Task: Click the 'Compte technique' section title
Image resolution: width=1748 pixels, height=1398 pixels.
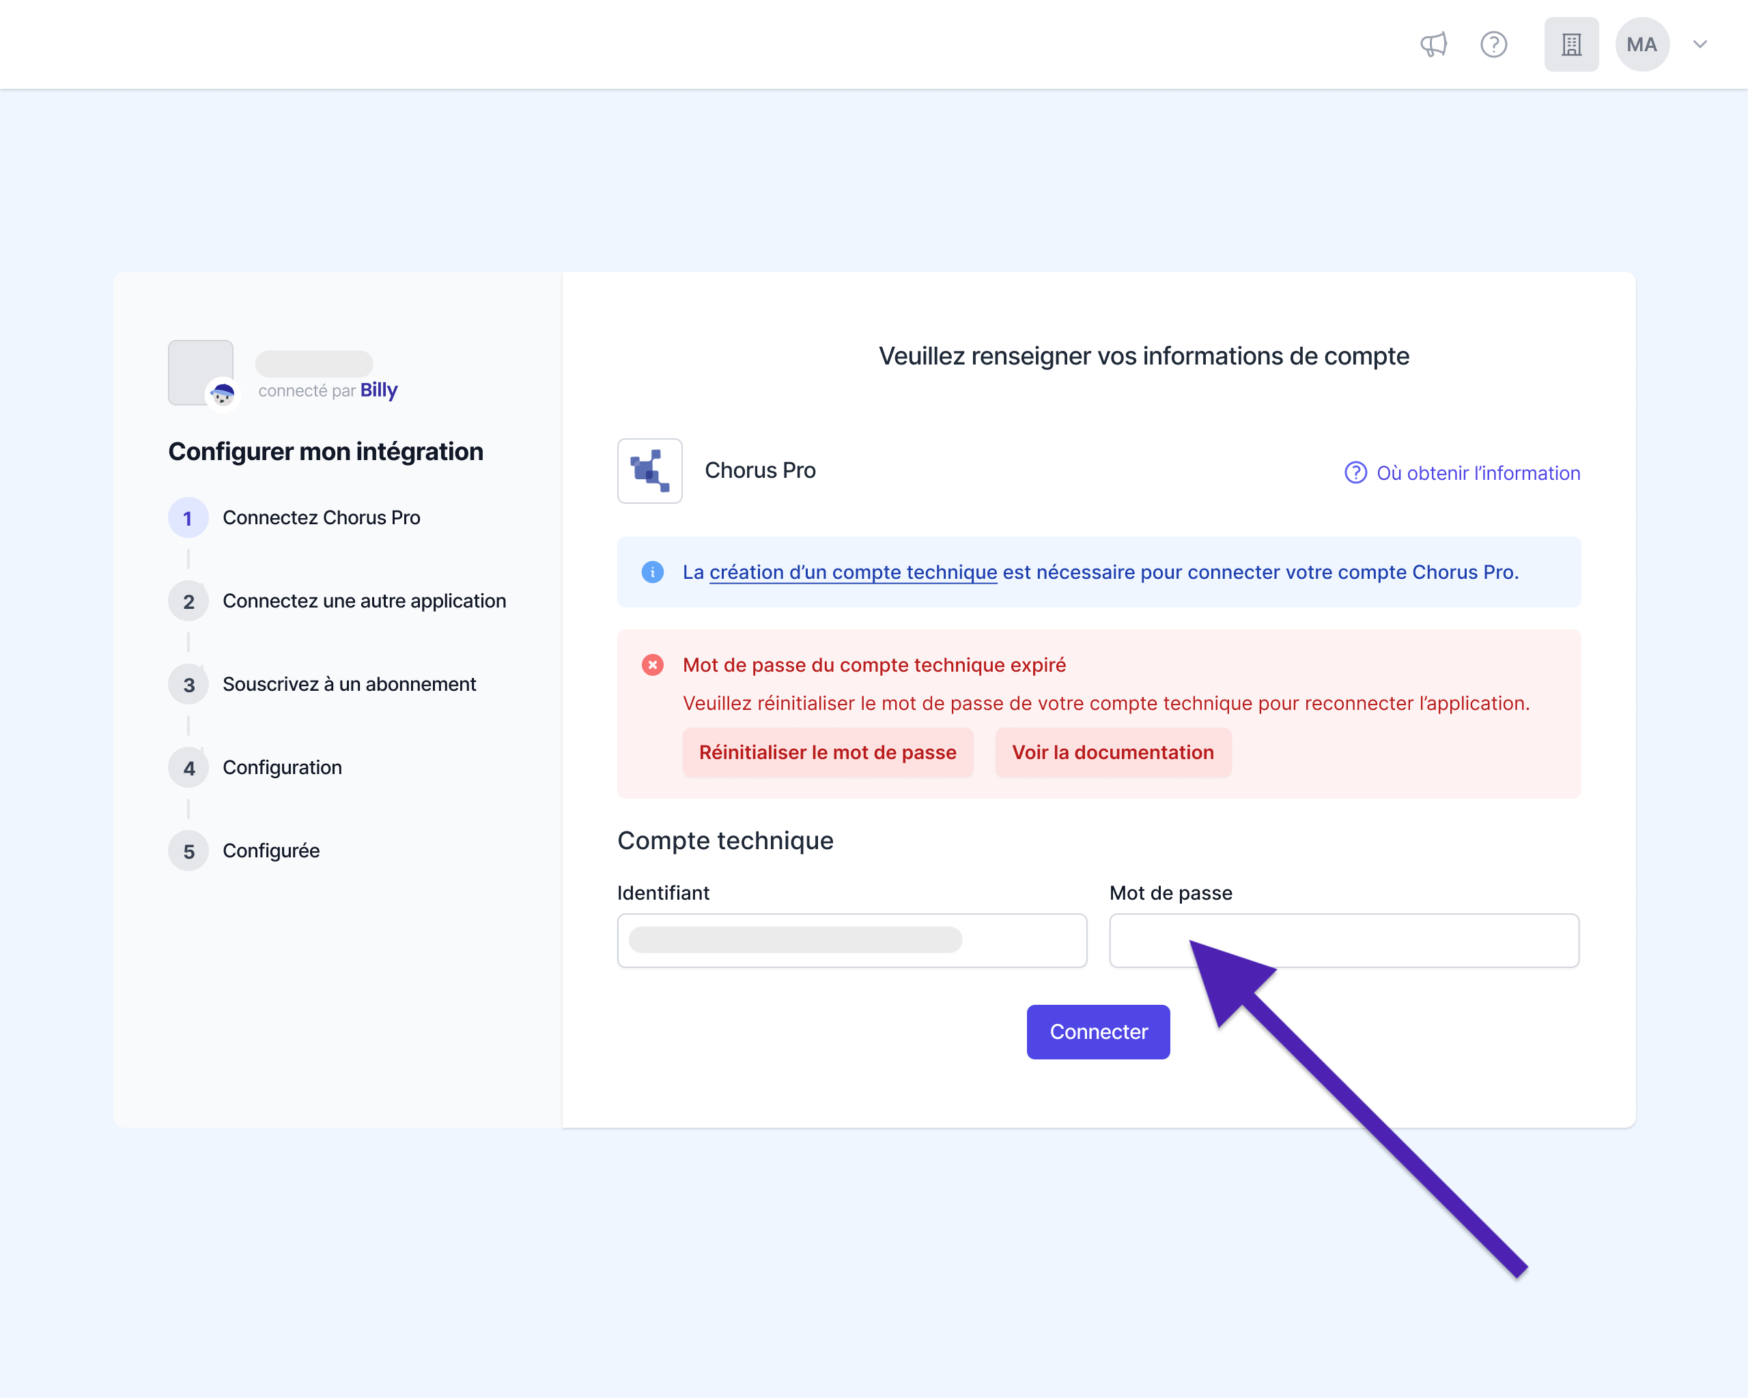Action: coord(726,840)
